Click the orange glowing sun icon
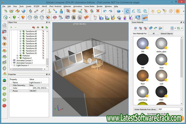Viewport: 186px width, 124px height. click(x=177, y=11)
